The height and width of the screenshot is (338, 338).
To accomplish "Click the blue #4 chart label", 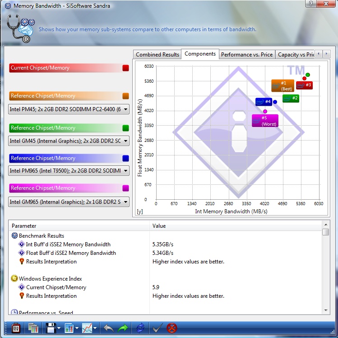I will pos(264,102).
